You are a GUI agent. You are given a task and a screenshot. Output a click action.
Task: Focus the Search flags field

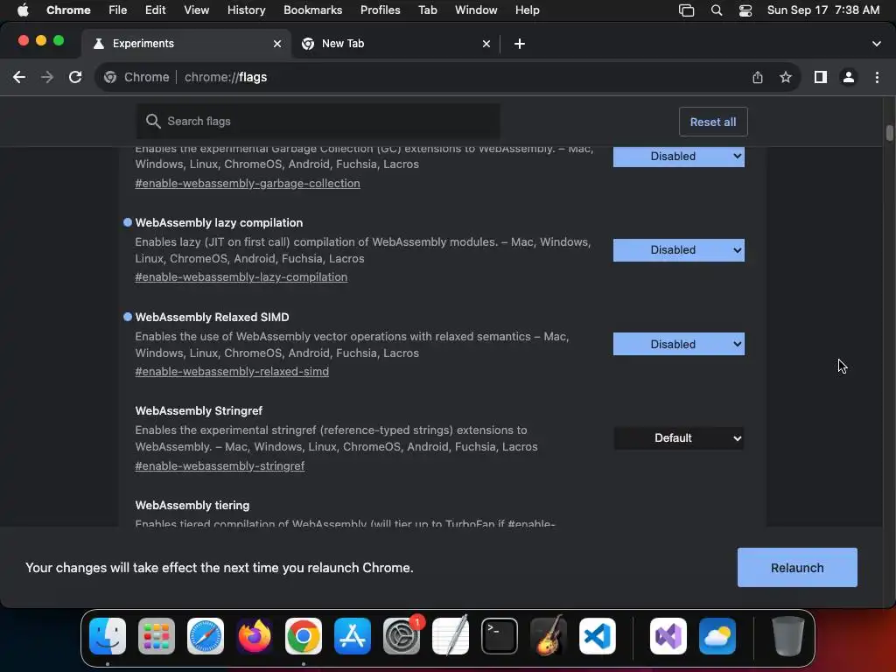(318, 121)
